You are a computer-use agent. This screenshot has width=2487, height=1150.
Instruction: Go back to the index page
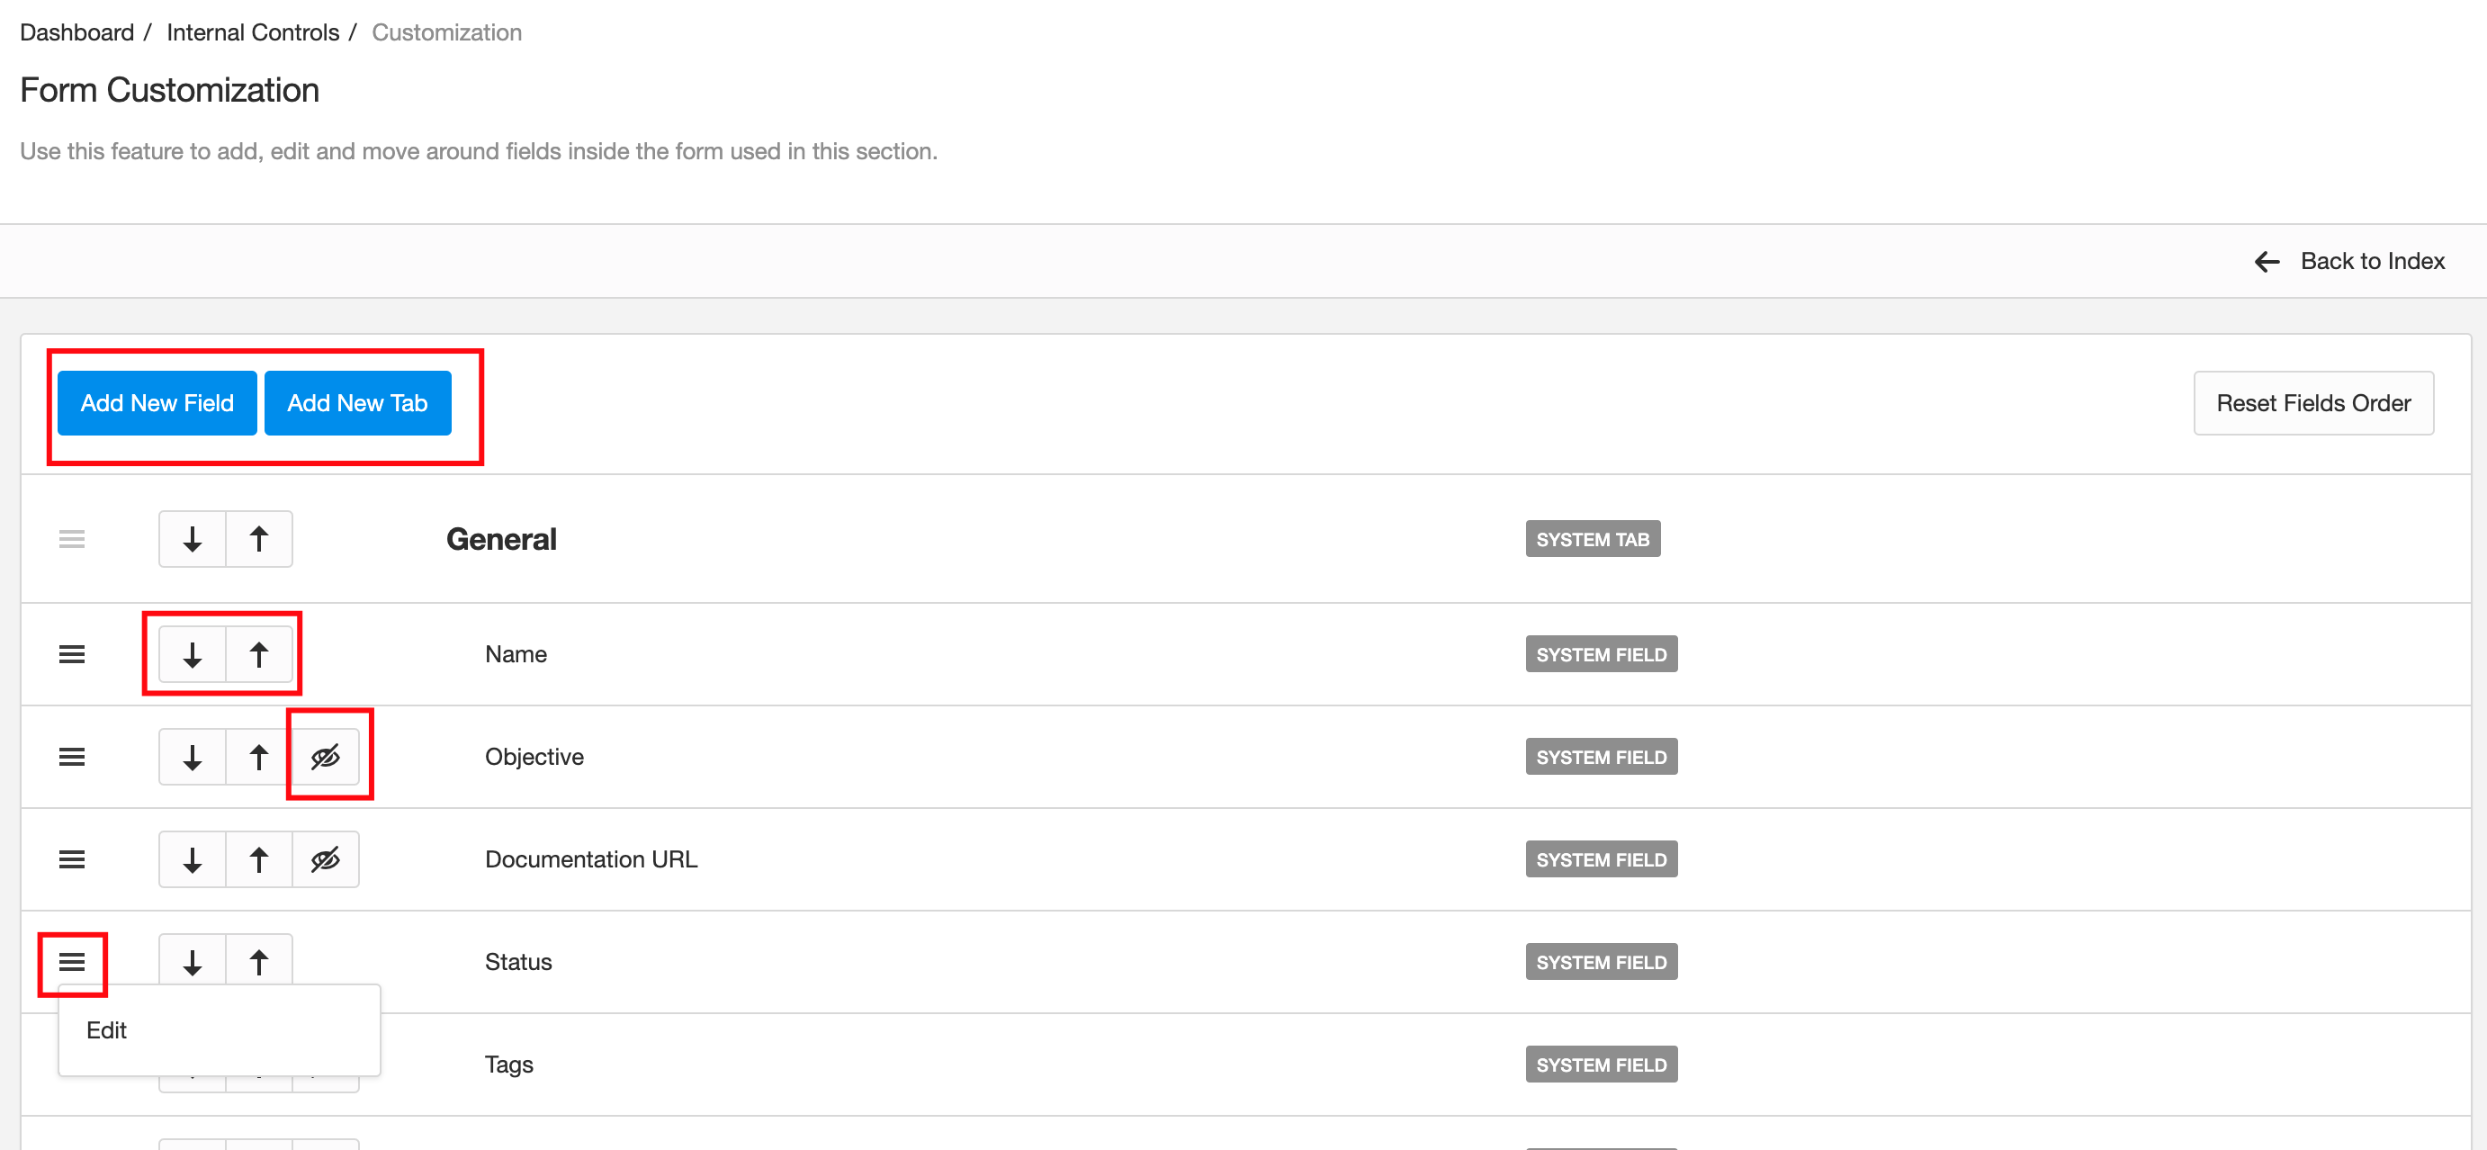pos(2349,262)
